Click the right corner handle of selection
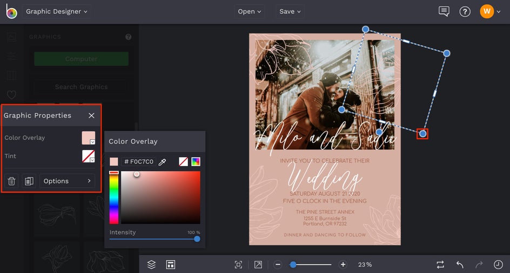 click(x=447, y=53)
